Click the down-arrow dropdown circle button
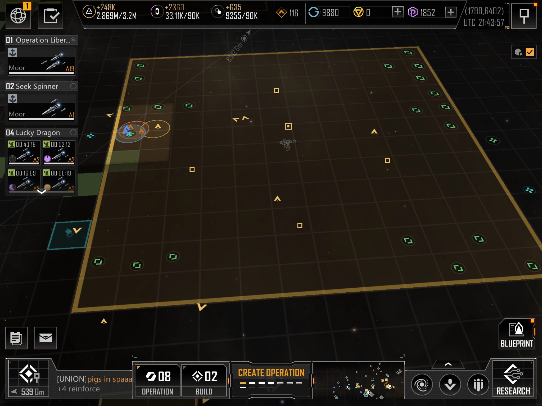The width and height of the screenshot is (542, 406). (450, 385)
